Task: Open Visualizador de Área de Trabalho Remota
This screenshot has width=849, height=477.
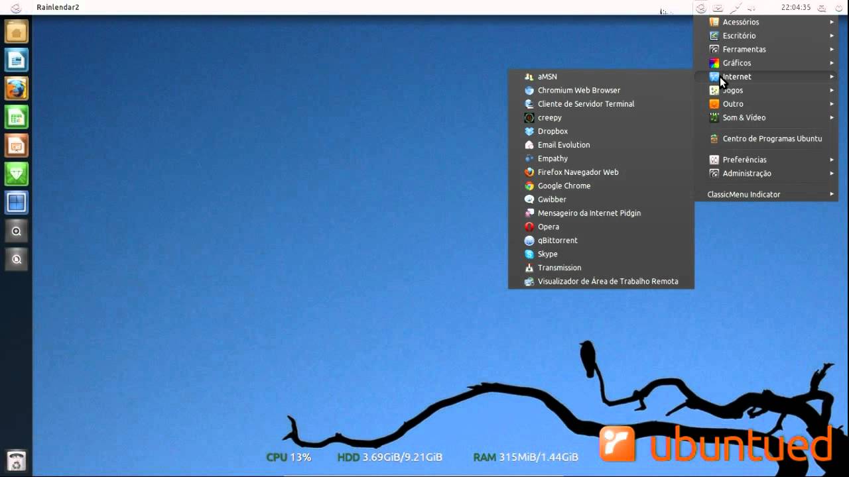Action: tap(601, 282)
